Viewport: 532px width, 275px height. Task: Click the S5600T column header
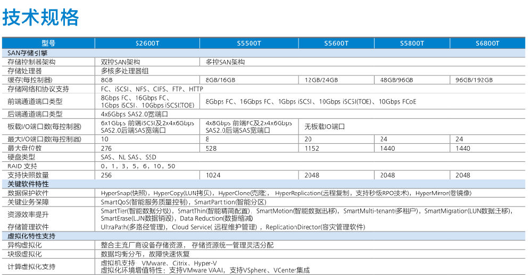[336, 44]
